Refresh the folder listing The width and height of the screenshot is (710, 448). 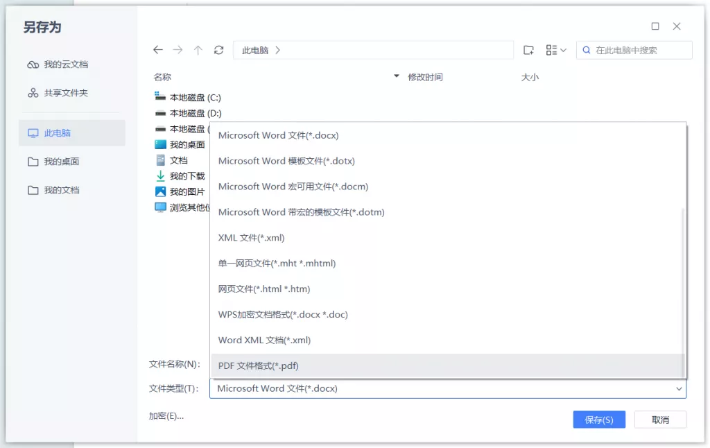click(218, 50)
